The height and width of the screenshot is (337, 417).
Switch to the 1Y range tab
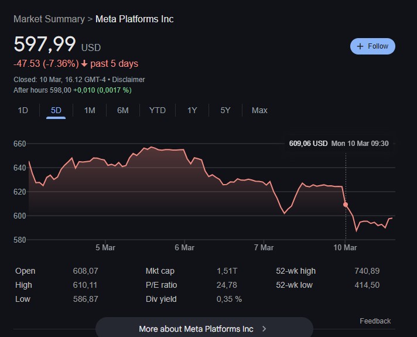[x=192, y=110]
